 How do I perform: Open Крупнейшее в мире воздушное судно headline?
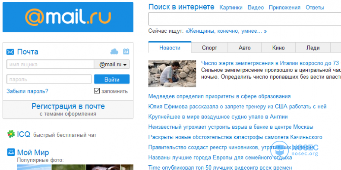click(x=218, y=117)
